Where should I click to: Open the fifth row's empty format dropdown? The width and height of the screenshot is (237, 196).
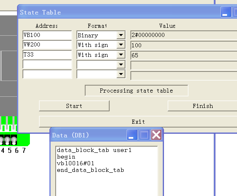click(121, 74)
